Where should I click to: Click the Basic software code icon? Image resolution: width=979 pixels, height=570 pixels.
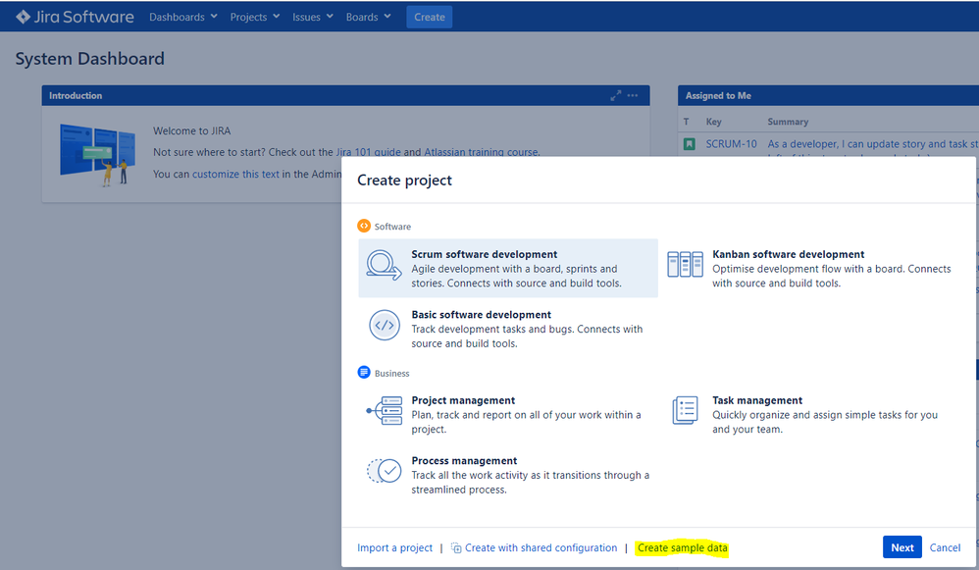coord(384,326)
